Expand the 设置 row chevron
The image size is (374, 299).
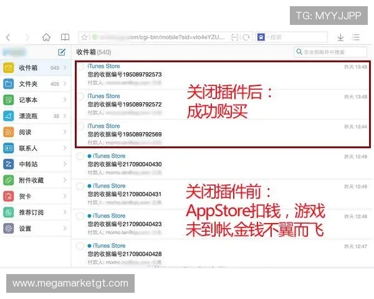[65, 229]
